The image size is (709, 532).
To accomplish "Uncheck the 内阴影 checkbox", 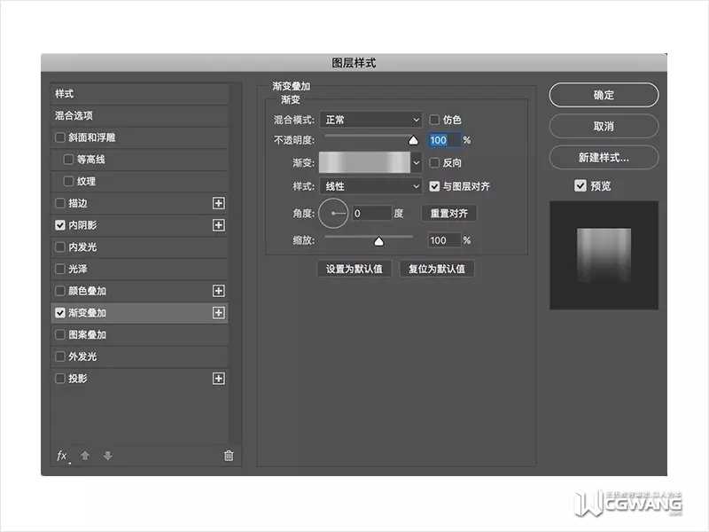I will coord(60,225).
